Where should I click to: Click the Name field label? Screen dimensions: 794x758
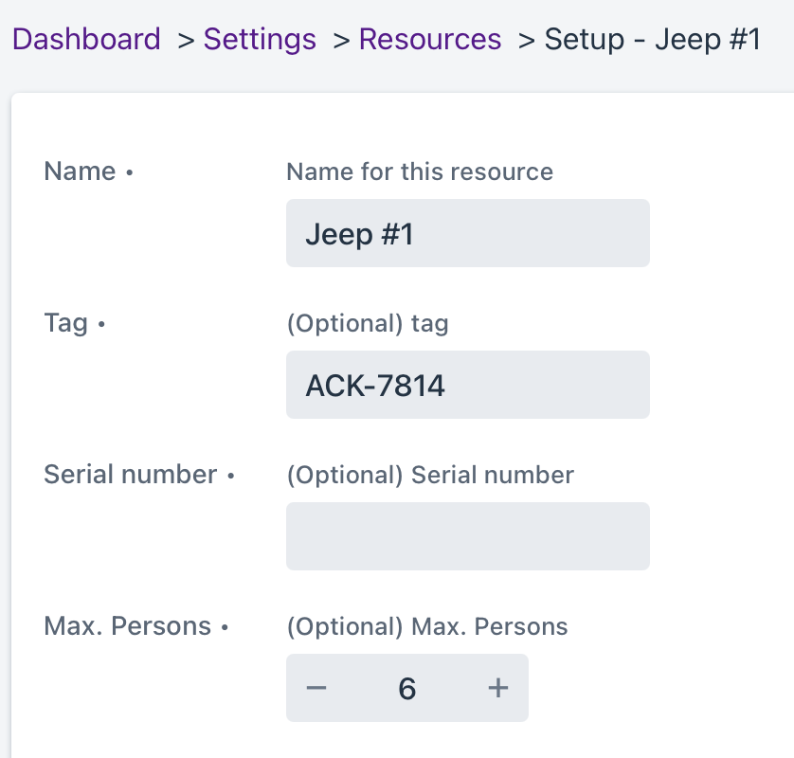click(x=80, y=171)
